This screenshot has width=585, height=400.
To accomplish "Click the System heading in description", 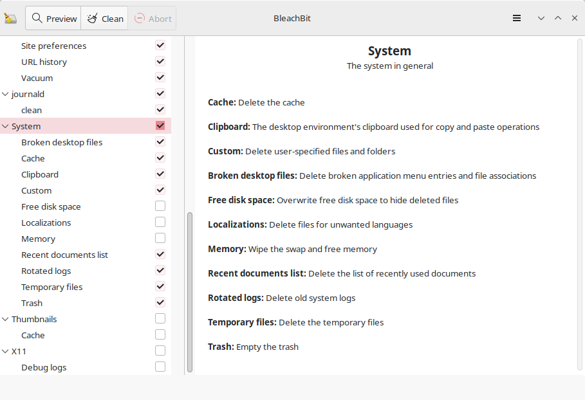I will (389, 51).
